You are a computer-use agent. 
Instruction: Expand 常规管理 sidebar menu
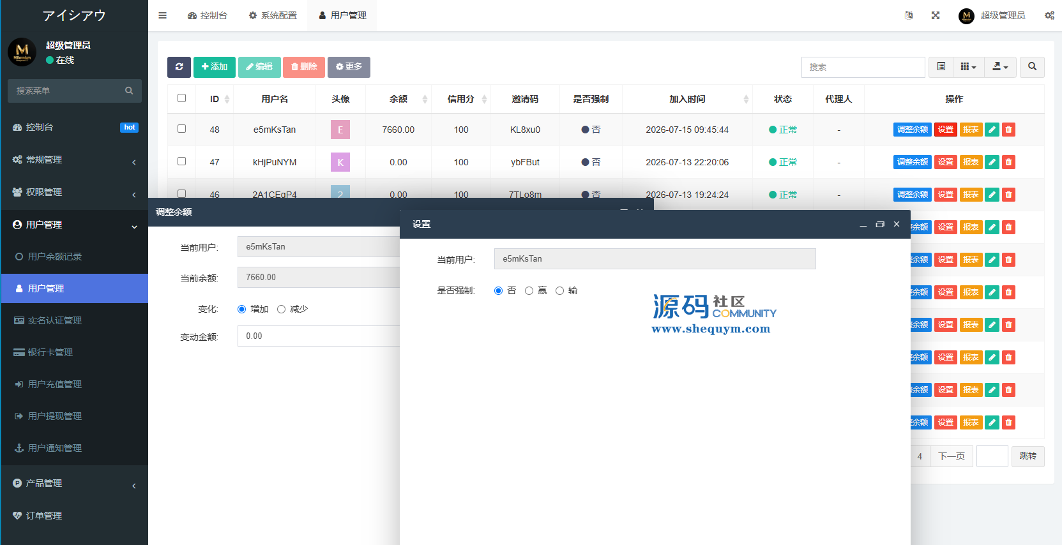(75, 160)
